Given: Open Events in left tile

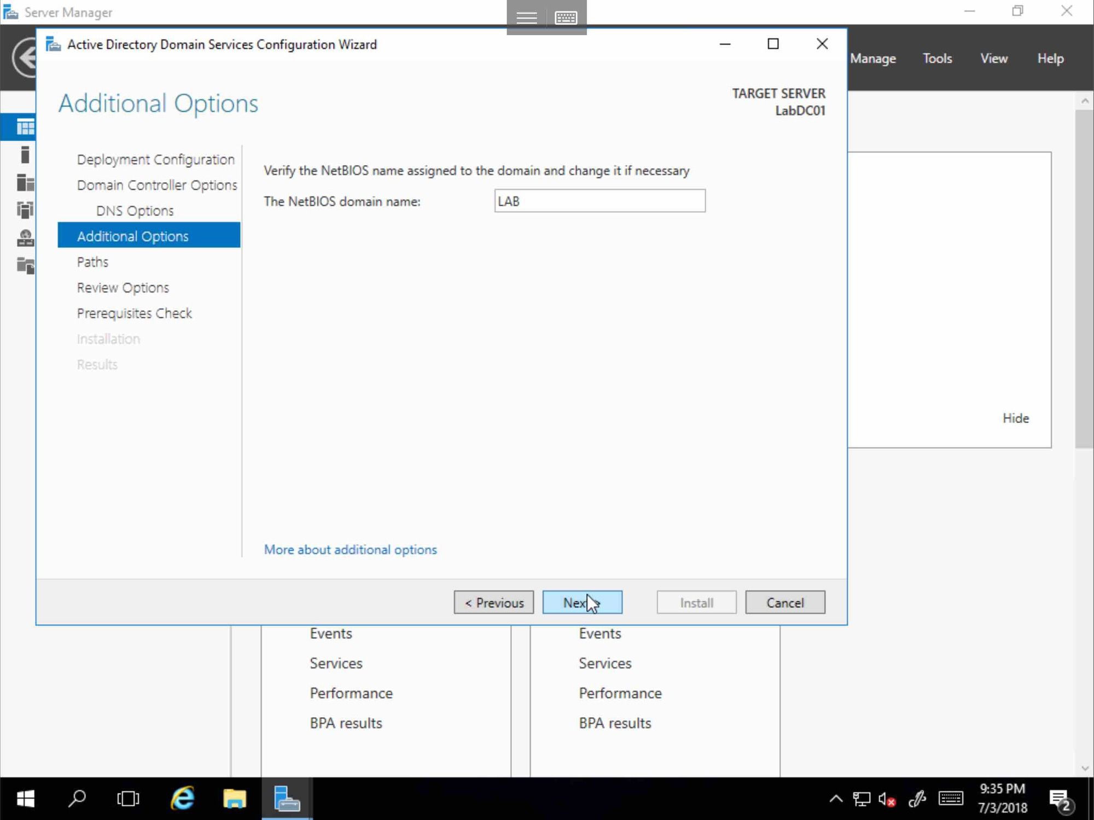Looking at the screenshot, I should 331,634.
